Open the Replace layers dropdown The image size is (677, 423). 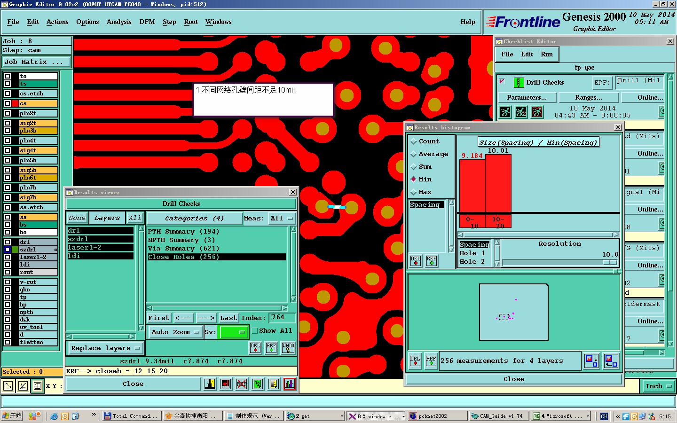pyautogui.click(x=105, y=348)
